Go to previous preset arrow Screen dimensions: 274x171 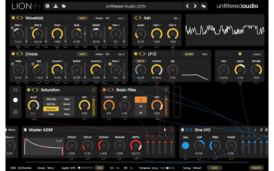pos(187,6)
